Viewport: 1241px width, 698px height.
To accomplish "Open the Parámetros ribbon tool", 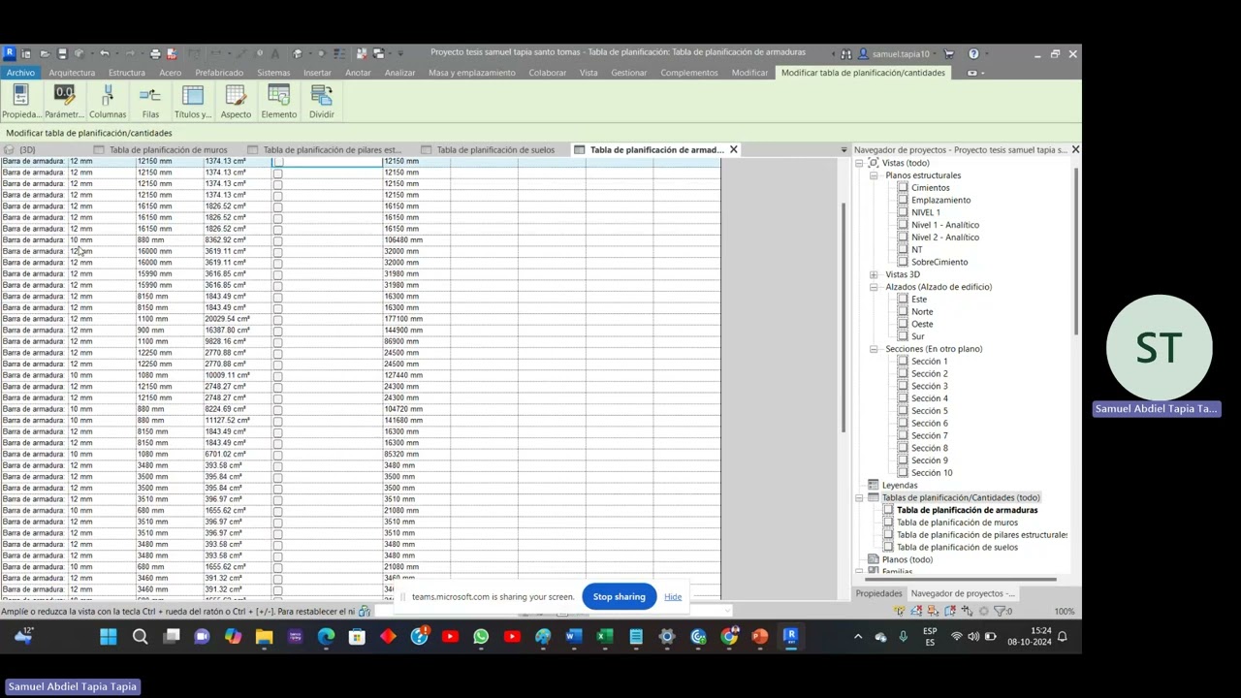I will click(x=64, y=102).
